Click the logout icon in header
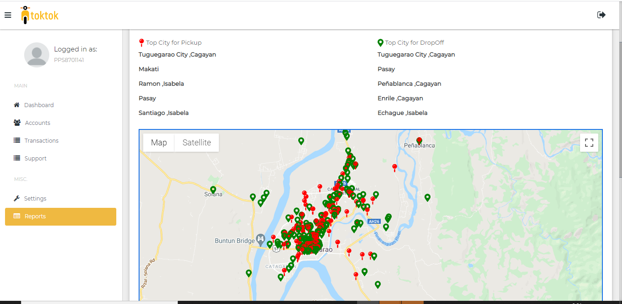The width and height of the screenshot is (622, 304). tap(601, 15)
